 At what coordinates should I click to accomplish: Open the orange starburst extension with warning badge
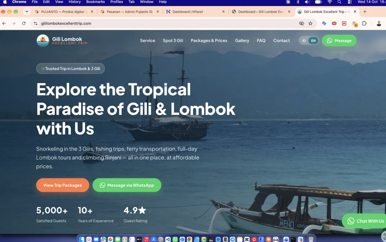[354, 24]
